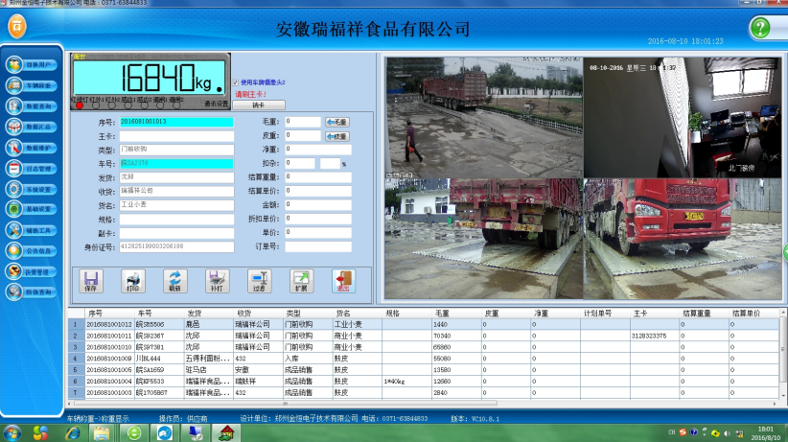Click the 补打 (Reprint) icon button
This screenshot has width=788, height=442.
215,280
